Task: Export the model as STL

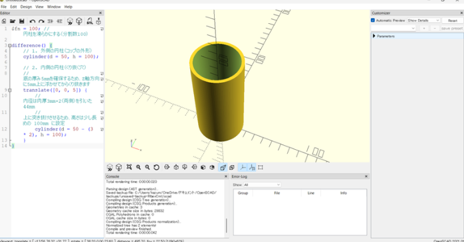Action: (90, 21)
